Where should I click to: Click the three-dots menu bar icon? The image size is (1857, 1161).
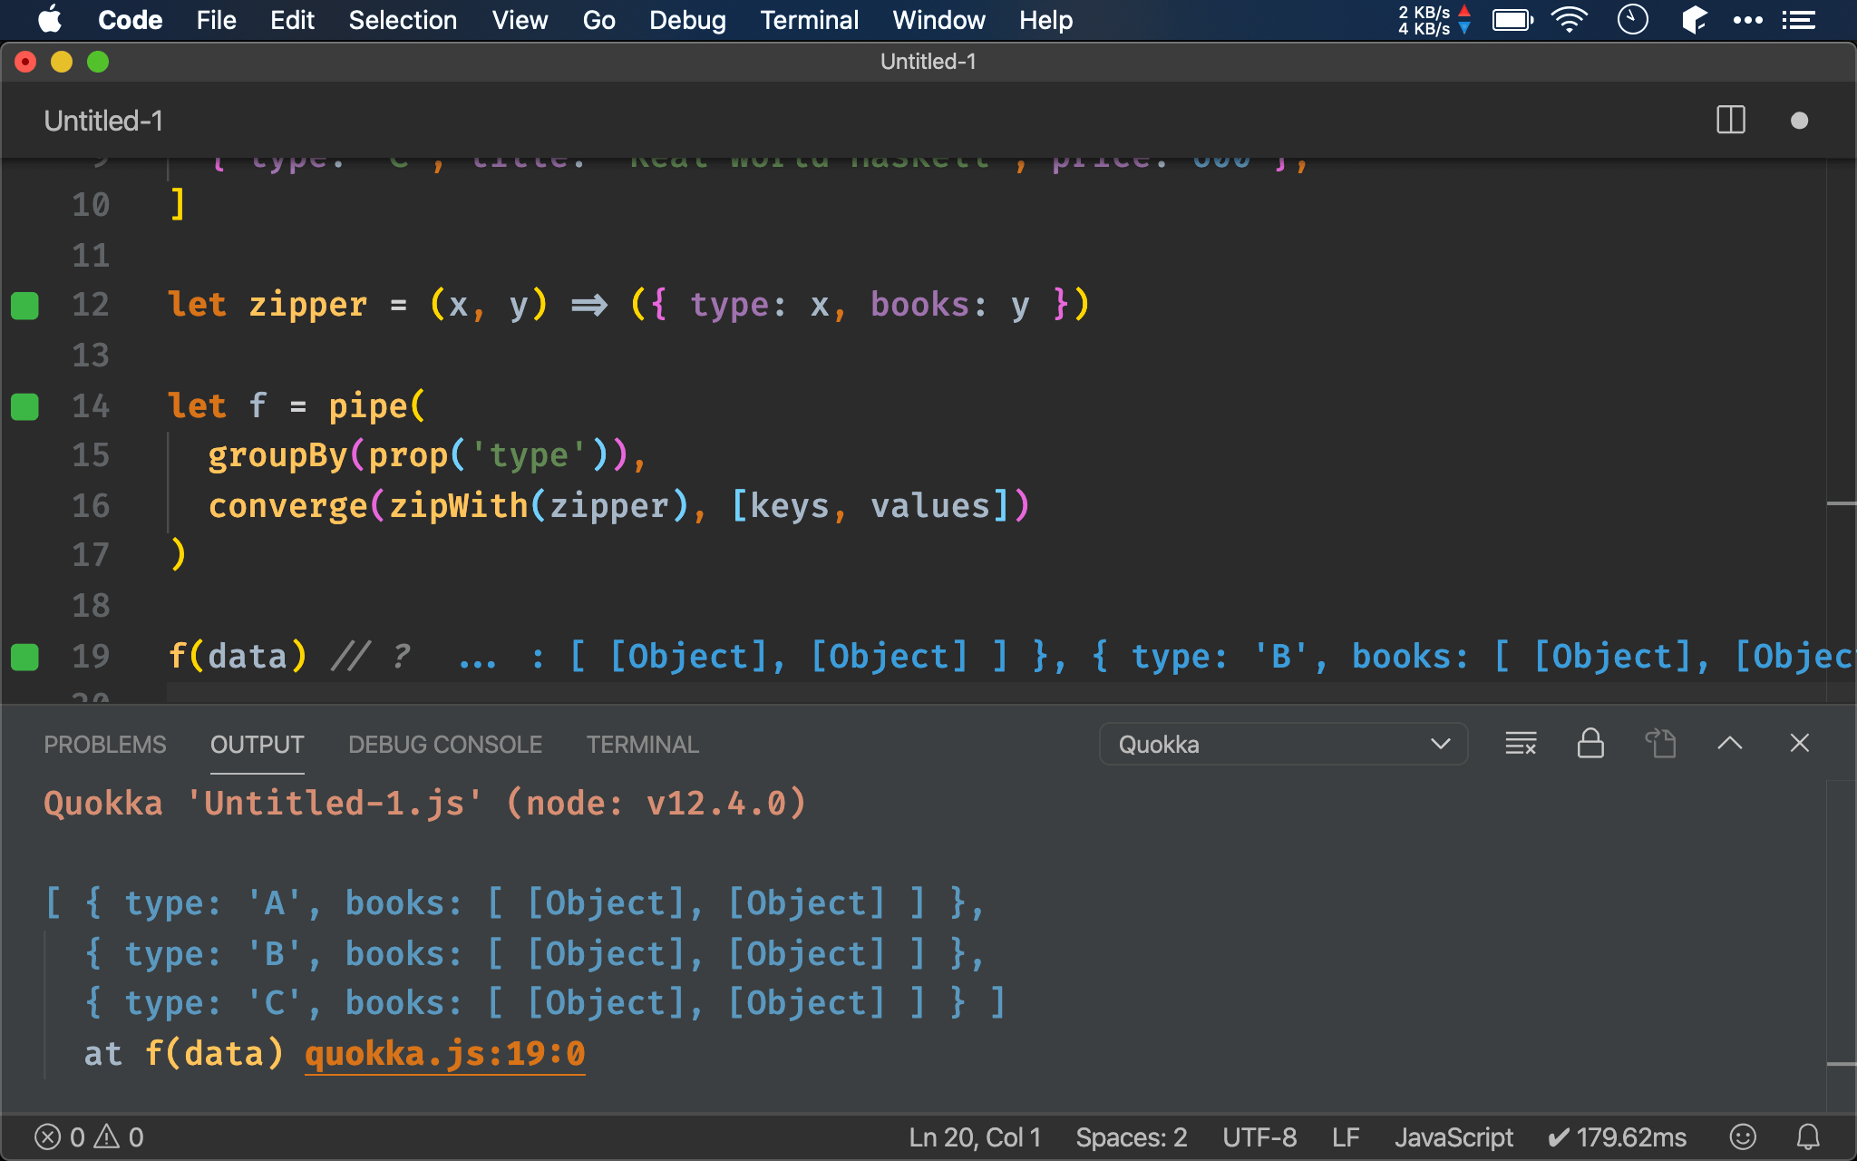[x=1747, y=20]
